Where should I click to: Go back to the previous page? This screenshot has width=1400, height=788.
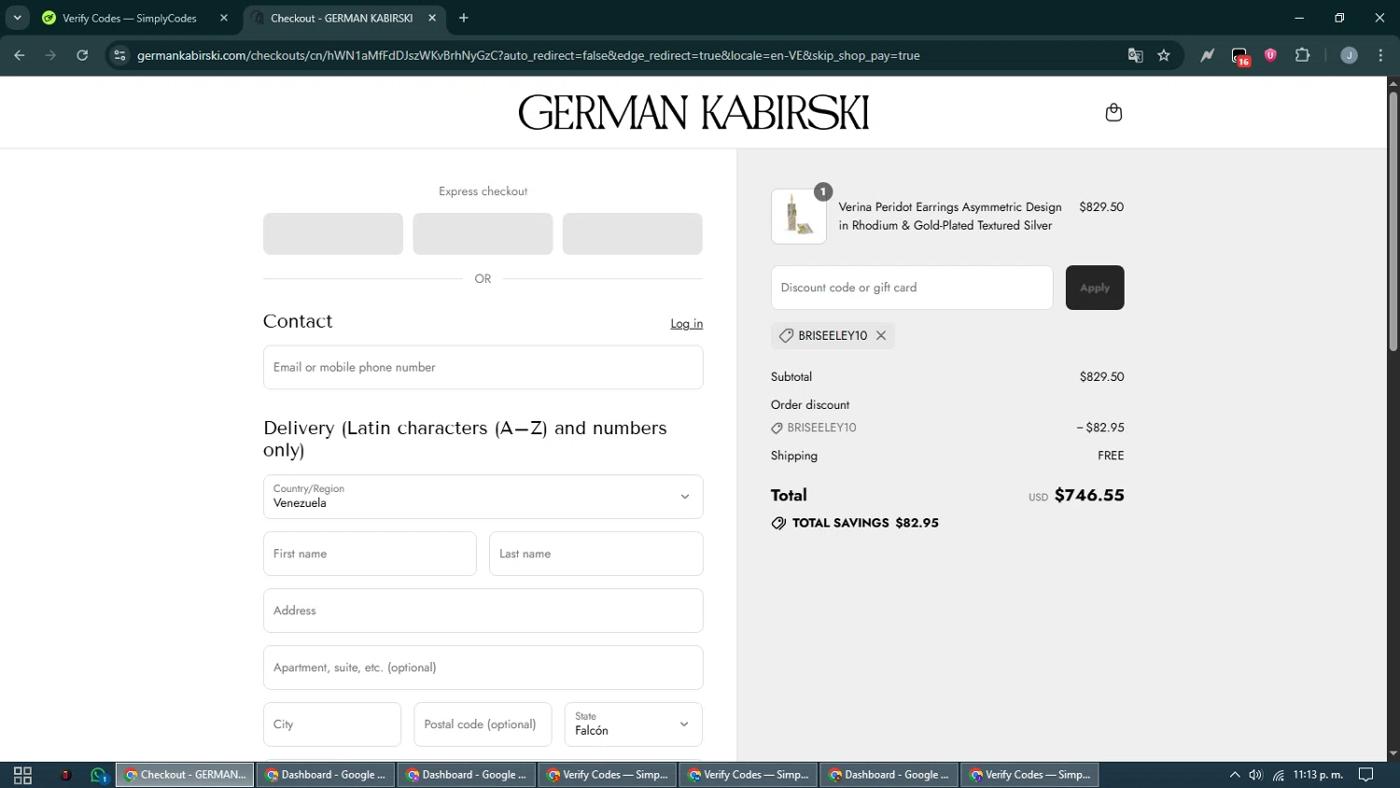click(20, 55)
